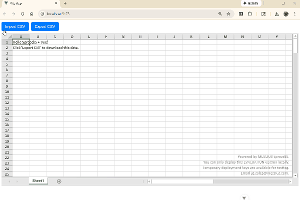The height and width of the screenshot is (200, 300).
Task: Click the horizontal scrollbar right arrow
Action: (x=290, y=181)
